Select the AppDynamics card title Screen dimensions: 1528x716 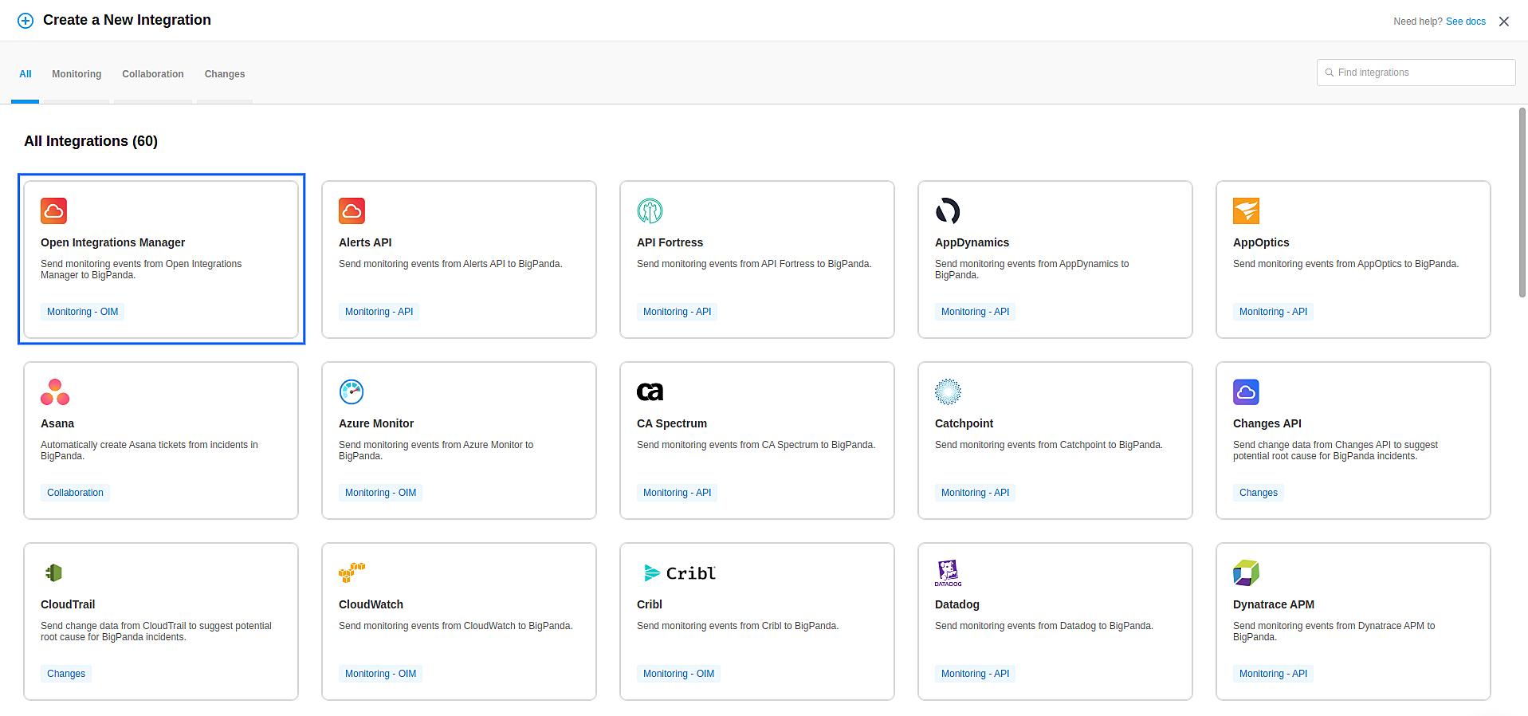[972, 242]
